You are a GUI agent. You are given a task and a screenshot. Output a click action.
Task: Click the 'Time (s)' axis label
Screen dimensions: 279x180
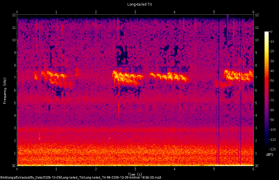(x=135, y=174)
